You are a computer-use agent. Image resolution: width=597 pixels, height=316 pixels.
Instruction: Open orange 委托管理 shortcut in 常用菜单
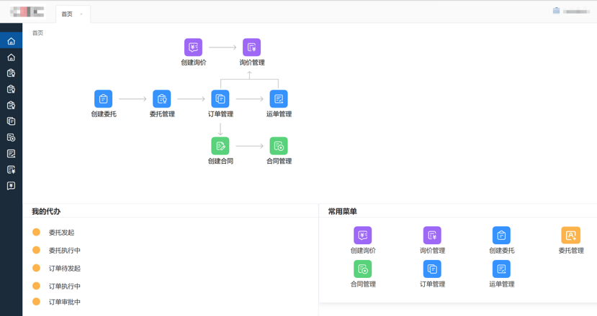pyautogui.click(x=570, y=236)
